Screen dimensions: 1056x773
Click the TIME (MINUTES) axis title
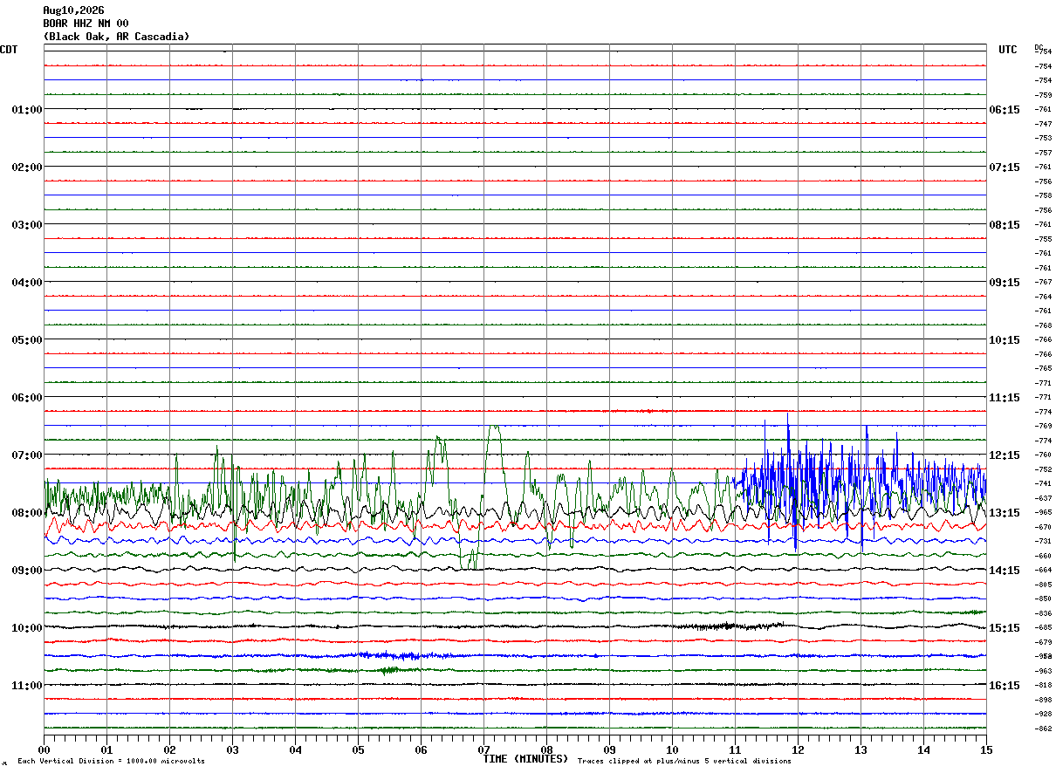click(525, 759)
